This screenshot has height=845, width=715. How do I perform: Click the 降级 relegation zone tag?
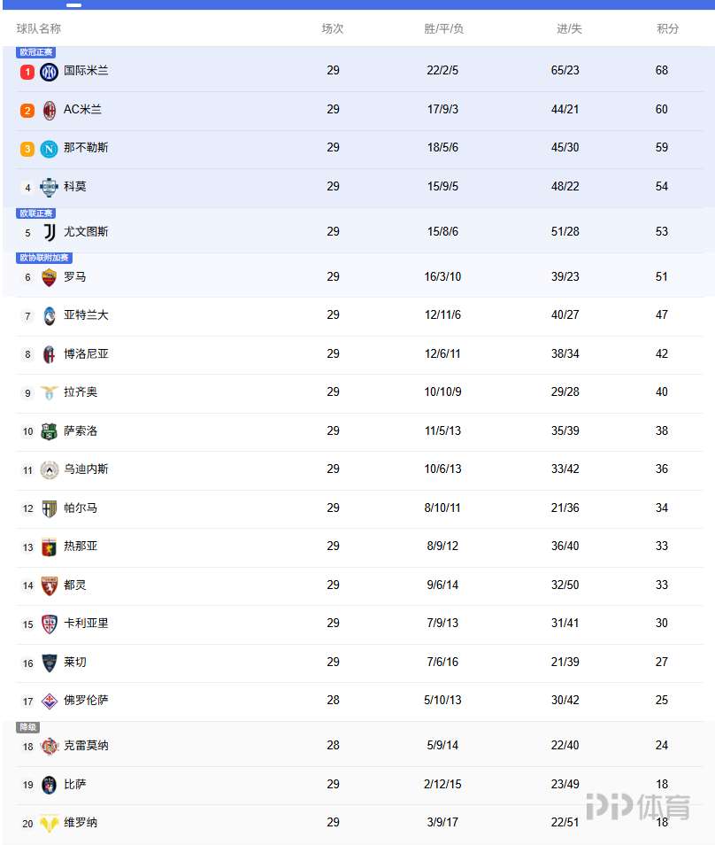pos(28,727)
